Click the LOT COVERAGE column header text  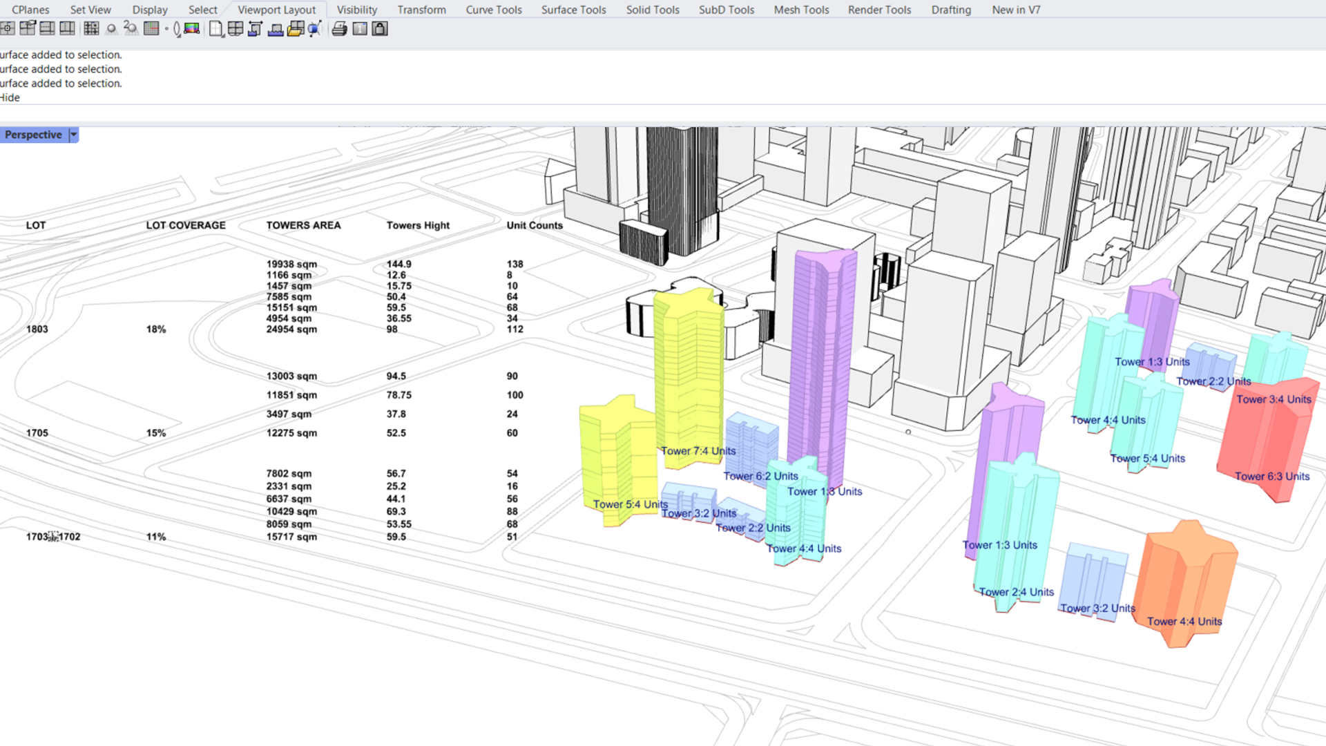click(x=186, y=225)
